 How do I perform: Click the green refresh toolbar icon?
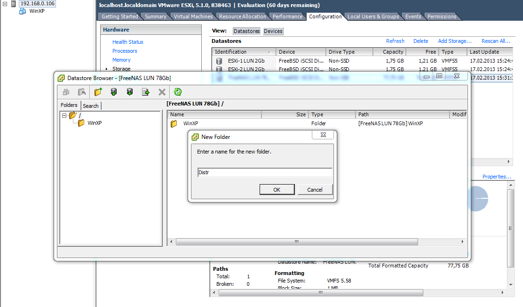click(178, 92)
